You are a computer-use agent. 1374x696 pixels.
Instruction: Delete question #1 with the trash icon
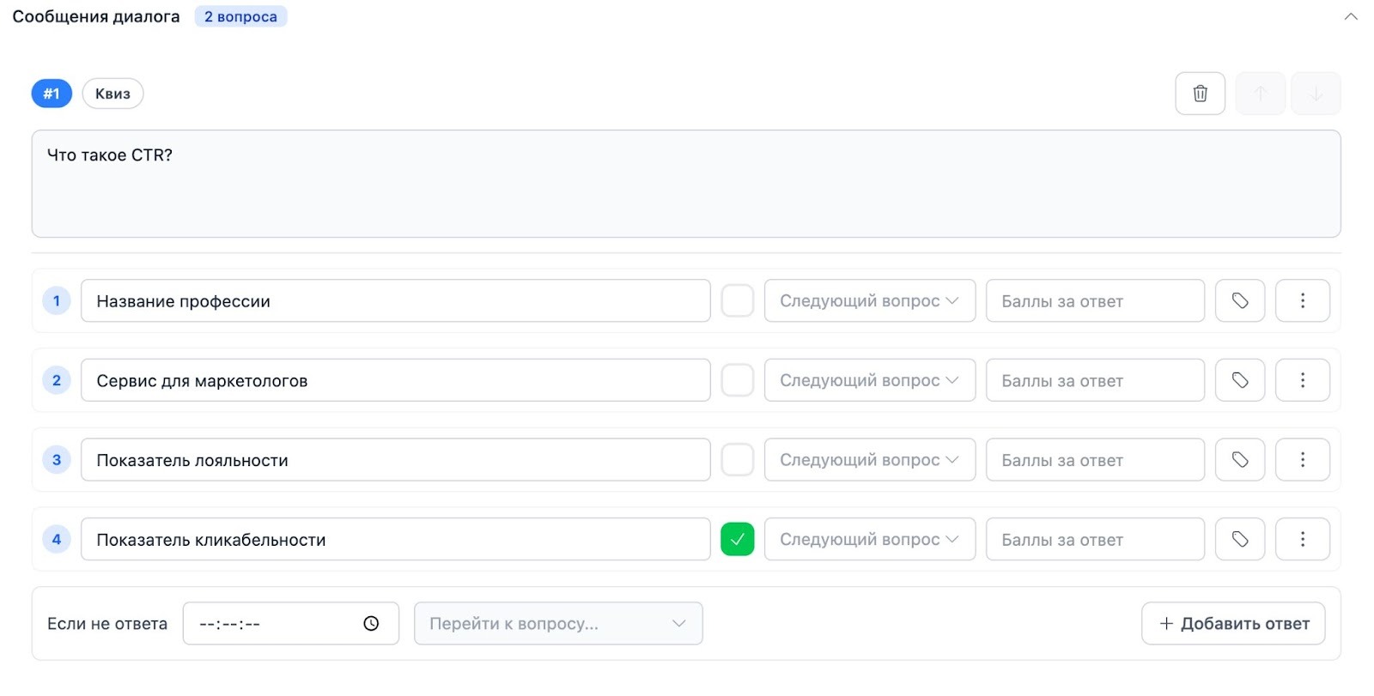click(1200, 94)
